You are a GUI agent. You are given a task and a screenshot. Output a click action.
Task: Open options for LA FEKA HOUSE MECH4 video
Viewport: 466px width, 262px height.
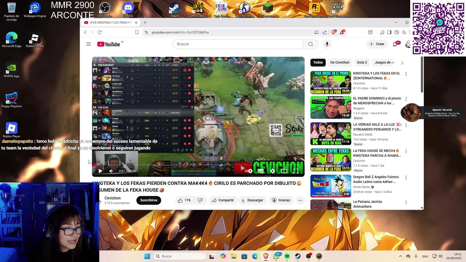tap(406, 151)
